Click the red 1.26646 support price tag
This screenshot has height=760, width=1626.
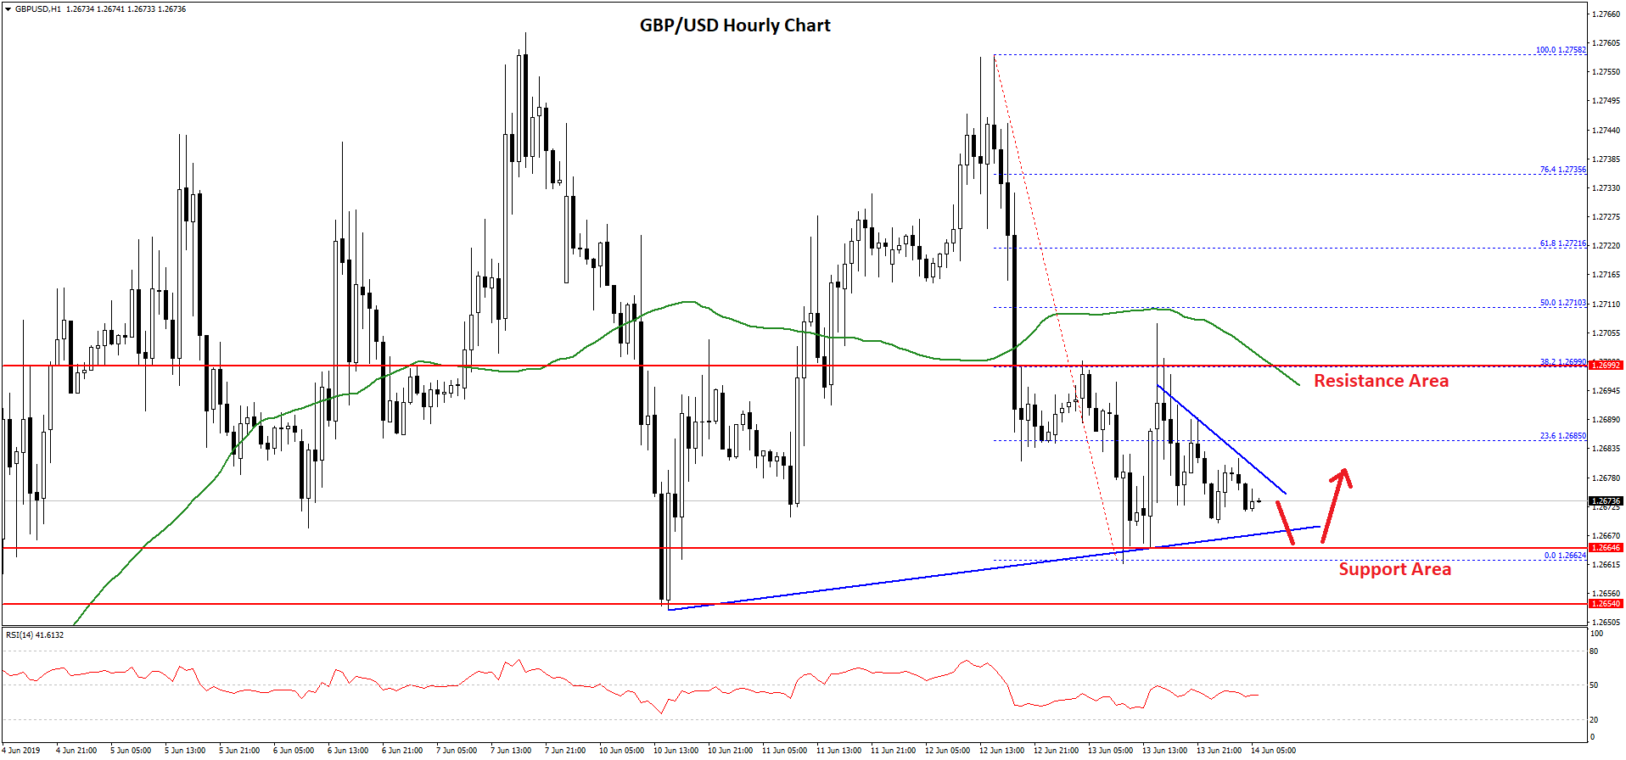(x=1606, y=548)
